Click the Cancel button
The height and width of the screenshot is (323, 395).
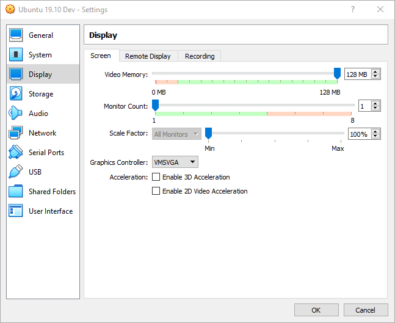[x=366, y=310]
